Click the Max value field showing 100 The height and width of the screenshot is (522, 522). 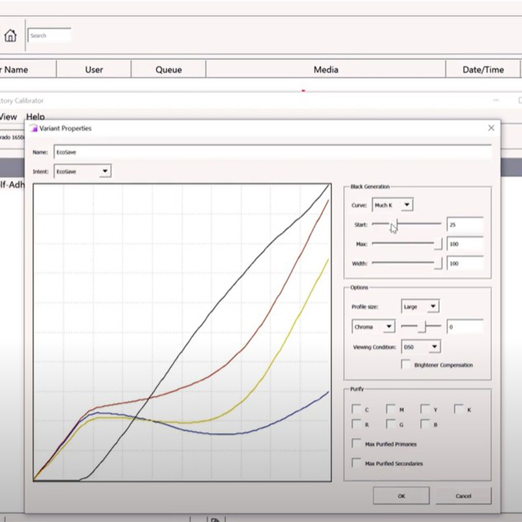pyautogui.click(x=465, y=244)
